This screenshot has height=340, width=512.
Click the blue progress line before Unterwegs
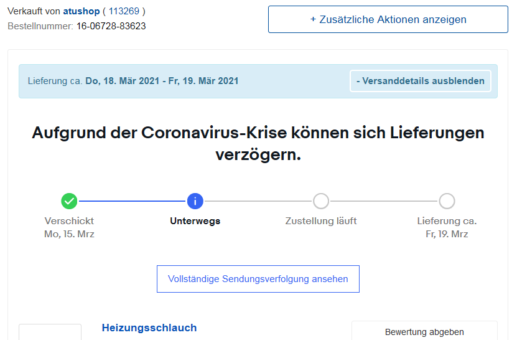click(x=132, y=201)
